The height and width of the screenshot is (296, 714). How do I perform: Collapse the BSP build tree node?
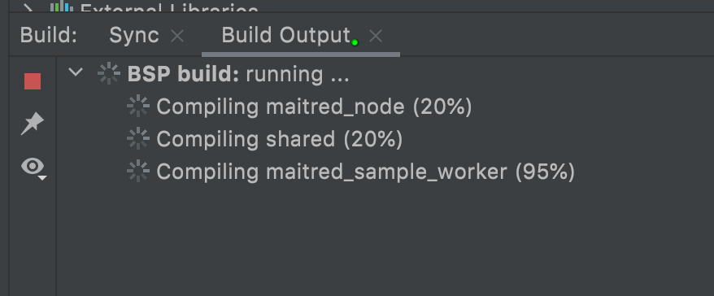76,72
